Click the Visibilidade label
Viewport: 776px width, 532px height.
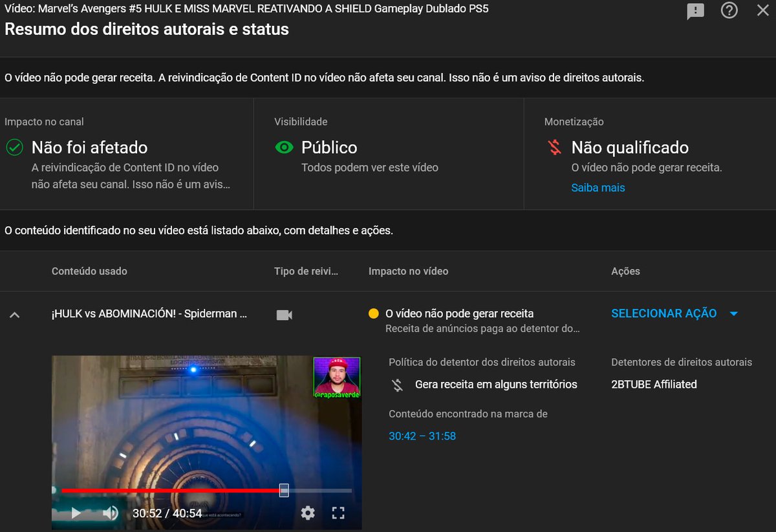point(301,122)
